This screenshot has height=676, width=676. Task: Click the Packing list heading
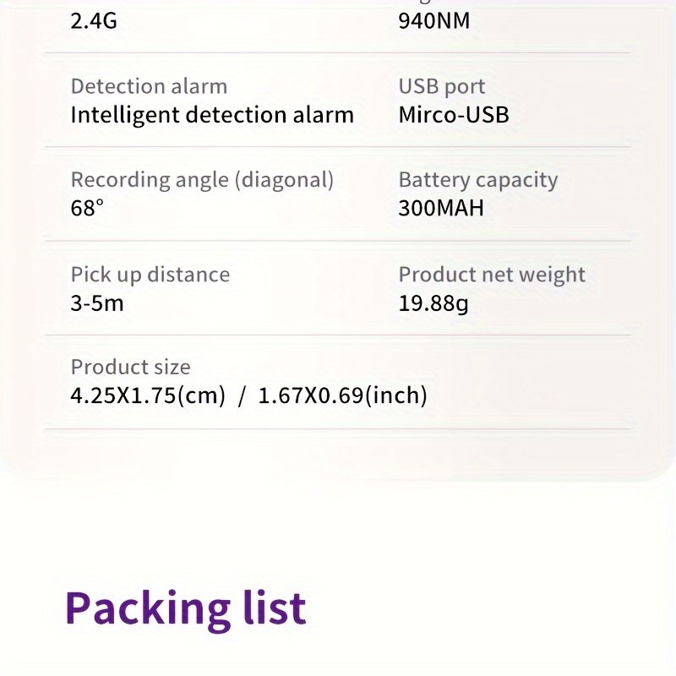click(x=185, y=608)
